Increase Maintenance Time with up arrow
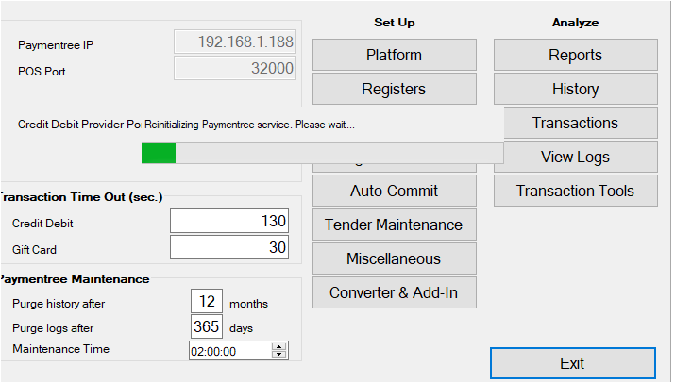The height and width of the screenshot is (383, 692). [278, 346]
